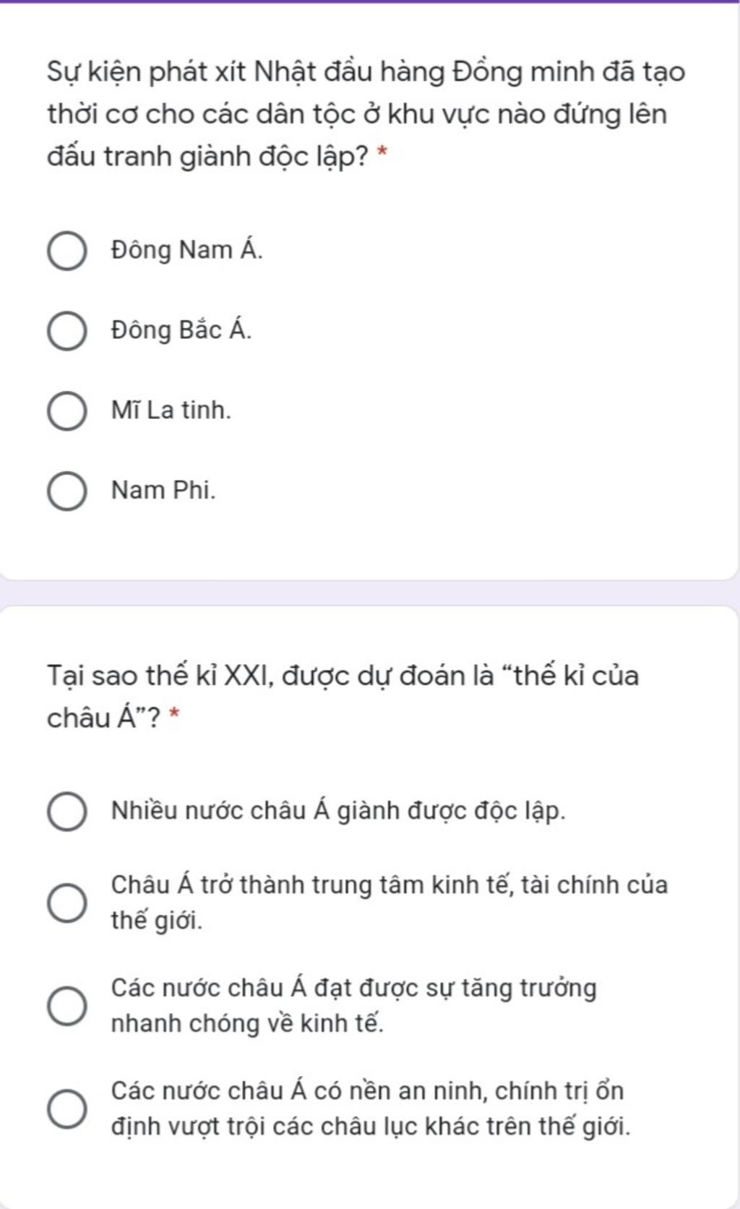Click the question title about thế kỉ XXI
The image size is (740, 1209).
(x=343, y=696)
